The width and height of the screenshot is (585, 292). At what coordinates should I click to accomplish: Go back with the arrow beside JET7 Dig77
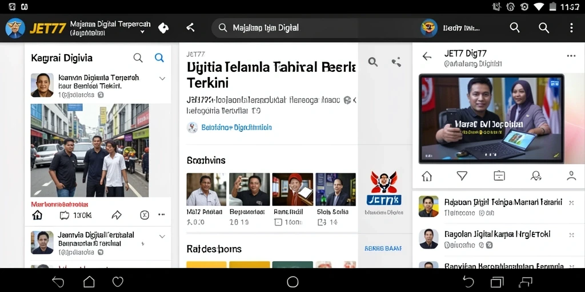click(x=427, y=56)
